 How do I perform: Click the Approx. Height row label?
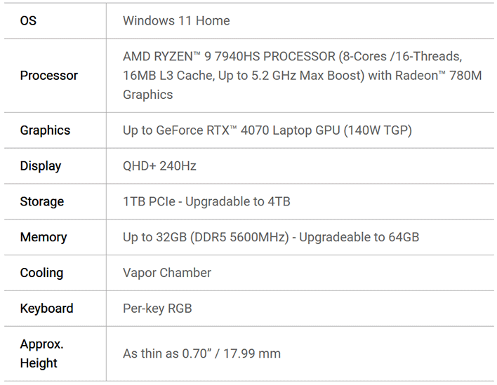42,353
